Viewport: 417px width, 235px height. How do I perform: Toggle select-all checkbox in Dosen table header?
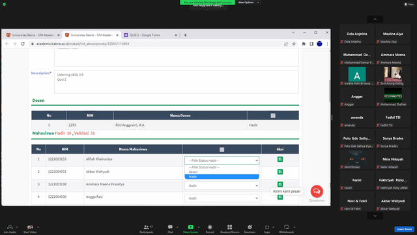pyautogui.click(x=273, y=116)
